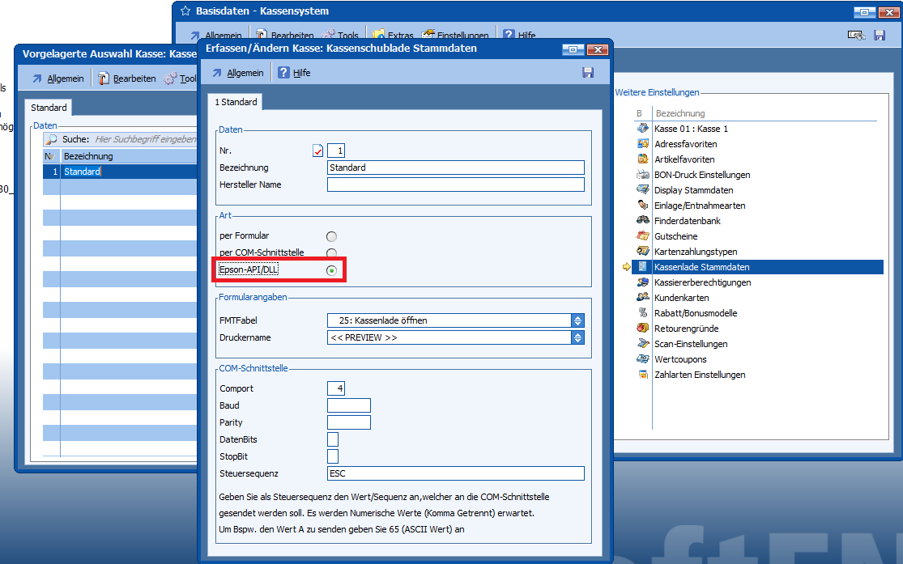This screenshot has width=903, height=564.
Task: Select the per Formular radio button
Action: 331,236
